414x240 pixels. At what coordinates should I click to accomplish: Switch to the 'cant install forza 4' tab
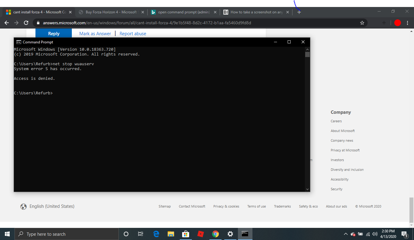coord(39,12)
